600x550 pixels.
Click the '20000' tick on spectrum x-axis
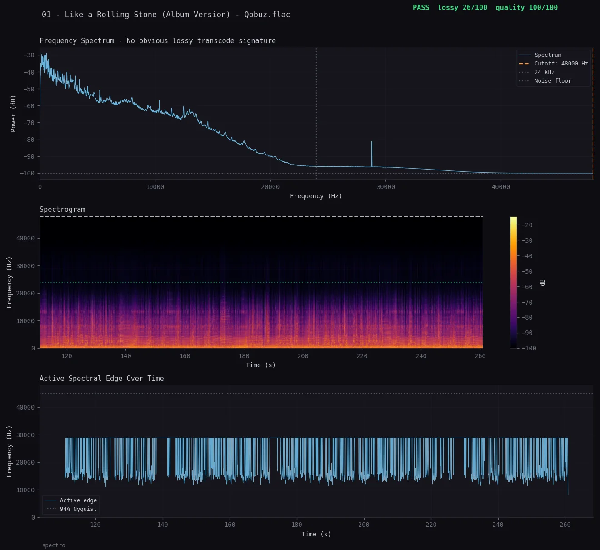270,187
